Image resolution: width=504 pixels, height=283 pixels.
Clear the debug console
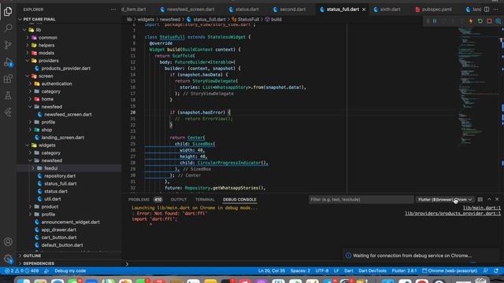pyautogui.click(x=480, y=200)
